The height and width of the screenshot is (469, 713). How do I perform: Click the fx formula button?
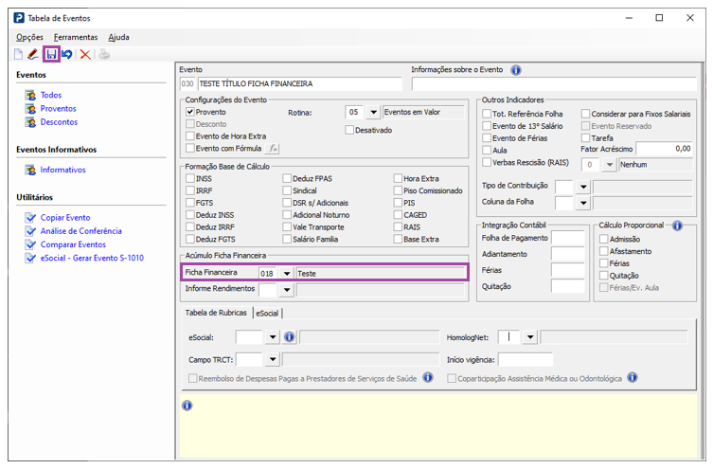pos(273,149)
